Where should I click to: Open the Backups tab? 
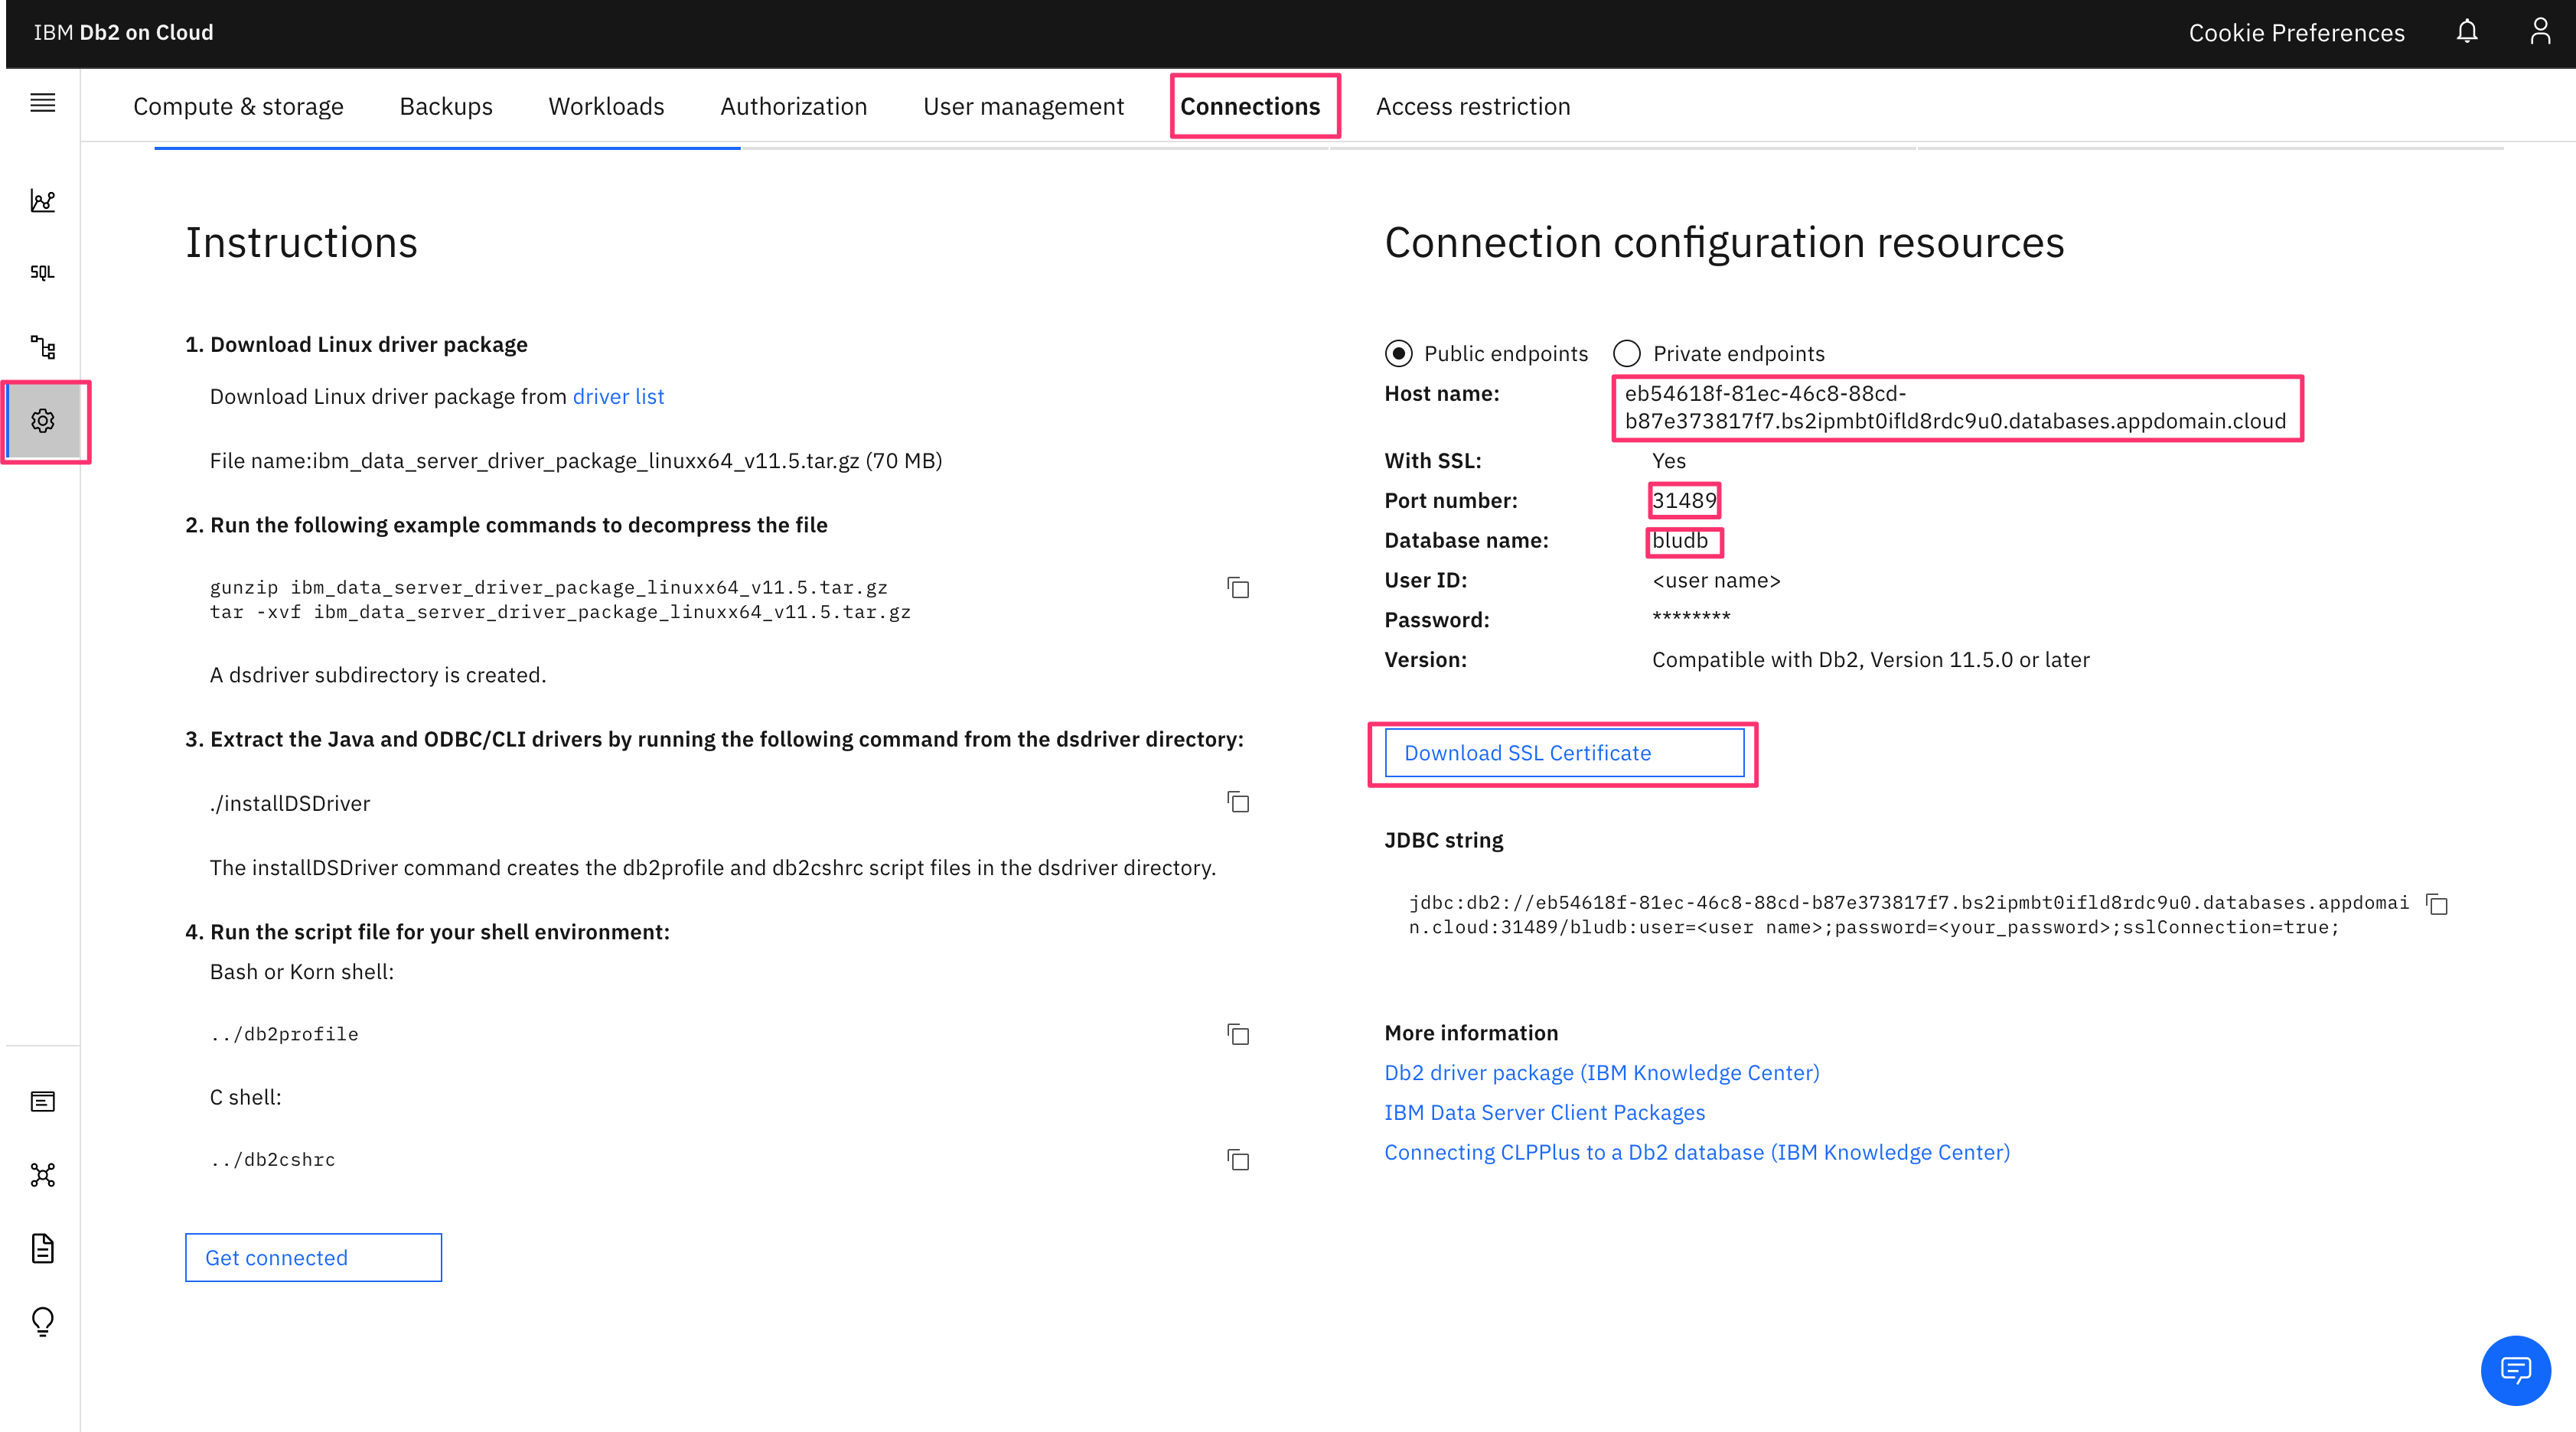446,106
